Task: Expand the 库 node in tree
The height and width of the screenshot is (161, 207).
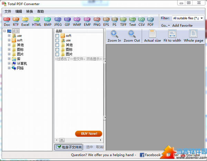Action: pyautogui.click(x=9, y=59)
